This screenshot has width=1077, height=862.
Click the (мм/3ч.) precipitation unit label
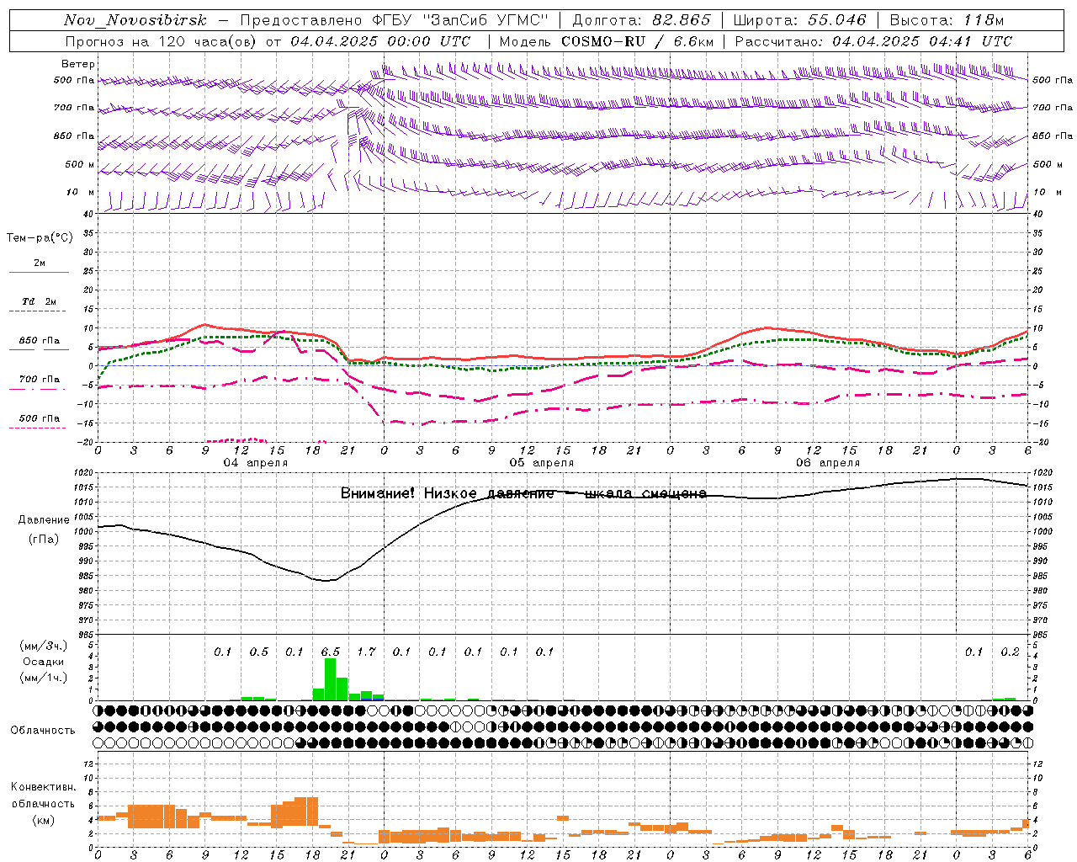point(43,646)
